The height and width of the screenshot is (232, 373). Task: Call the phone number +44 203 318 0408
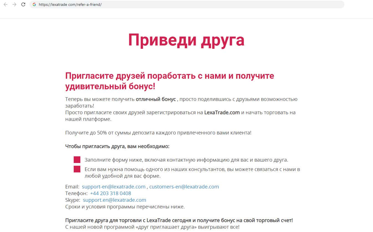coord(111,193)
